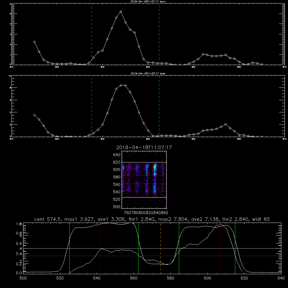Image resolution: width=288 pixels, height=288 pixels.
Task: Click the leftmost solid green line in bottom plot
Action: [x=70, y=248]
